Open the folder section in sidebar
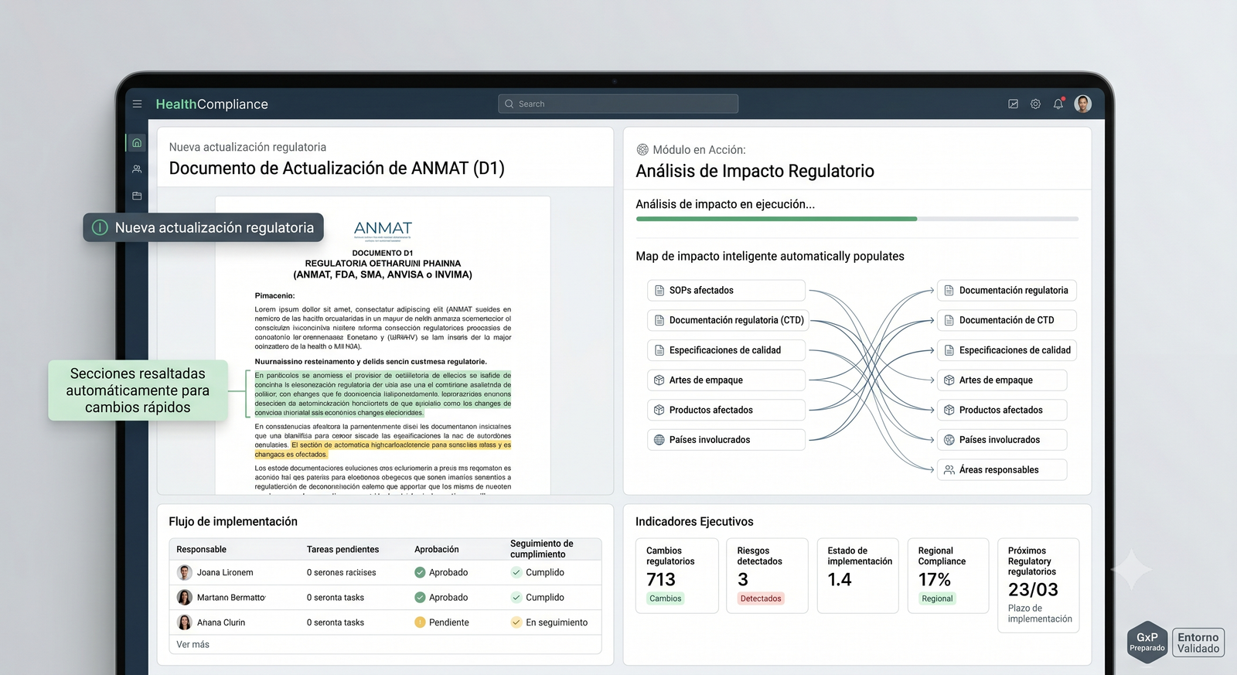Screen dimensions: 1237x675 137,196
